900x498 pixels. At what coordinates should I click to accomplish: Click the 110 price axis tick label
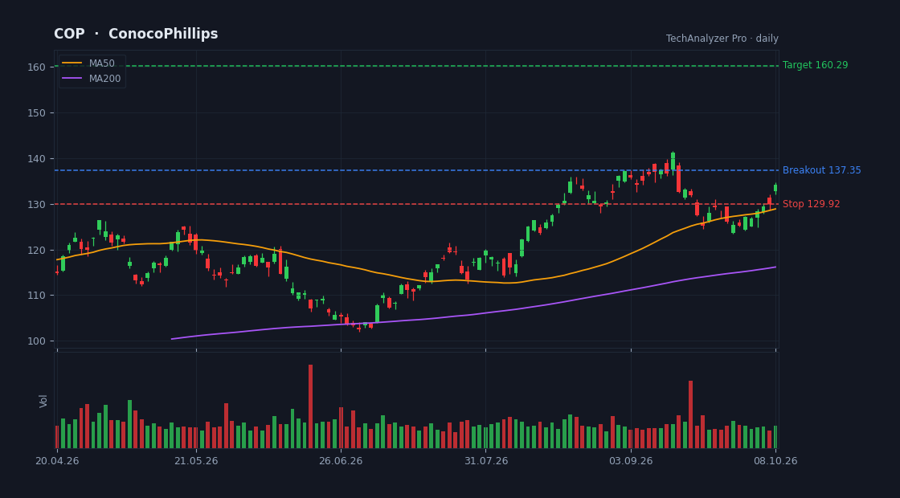[x=36, y=296]
